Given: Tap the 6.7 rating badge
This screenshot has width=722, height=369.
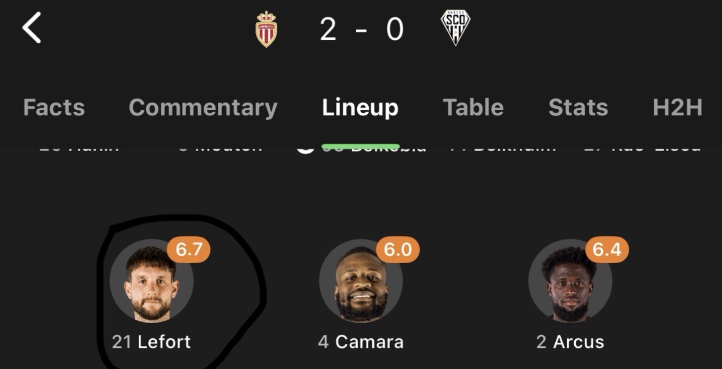Looking at the screenshot, I should pyautogui.click(x=189, y=250).
